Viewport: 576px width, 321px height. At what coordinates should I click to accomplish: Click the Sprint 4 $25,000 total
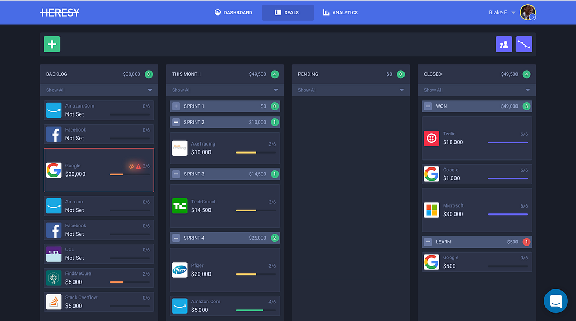(258, 238)
